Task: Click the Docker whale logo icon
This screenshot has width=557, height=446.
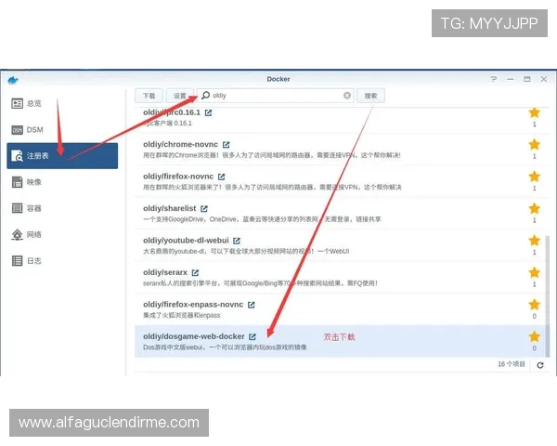Action: click(x=13, y=80)
